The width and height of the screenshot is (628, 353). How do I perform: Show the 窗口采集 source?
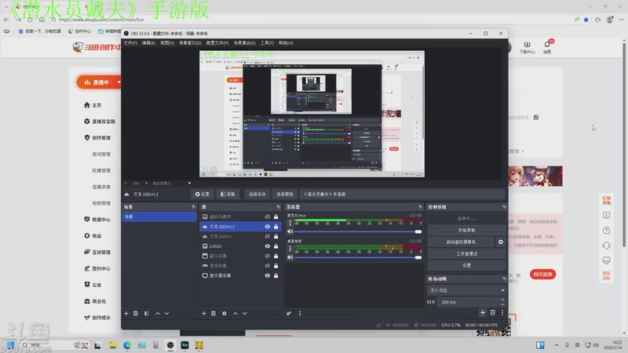[x=268, y=256]
